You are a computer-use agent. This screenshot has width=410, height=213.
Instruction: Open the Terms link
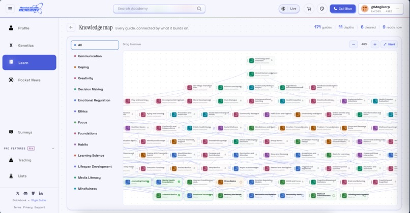point(17,207)
